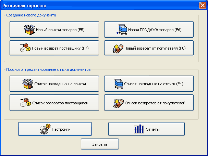Click the icon in Список возвратов от покупателей
The width and height of the screenshot is (208, 156).
tap(118, 103)
